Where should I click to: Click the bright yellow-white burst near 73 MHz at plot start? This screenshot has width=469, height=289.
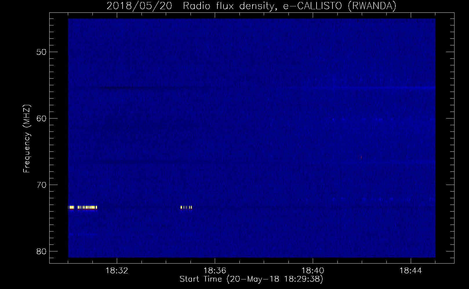83,207
